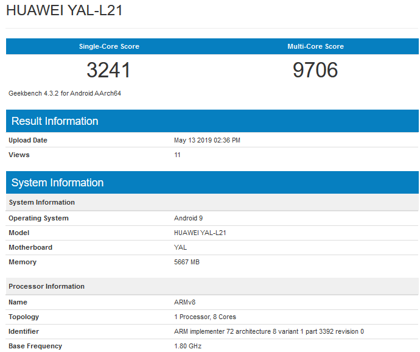Select the Motherboard value YAL
The height and width of the screenshot is (352, 420).
(x=181, y=247)
